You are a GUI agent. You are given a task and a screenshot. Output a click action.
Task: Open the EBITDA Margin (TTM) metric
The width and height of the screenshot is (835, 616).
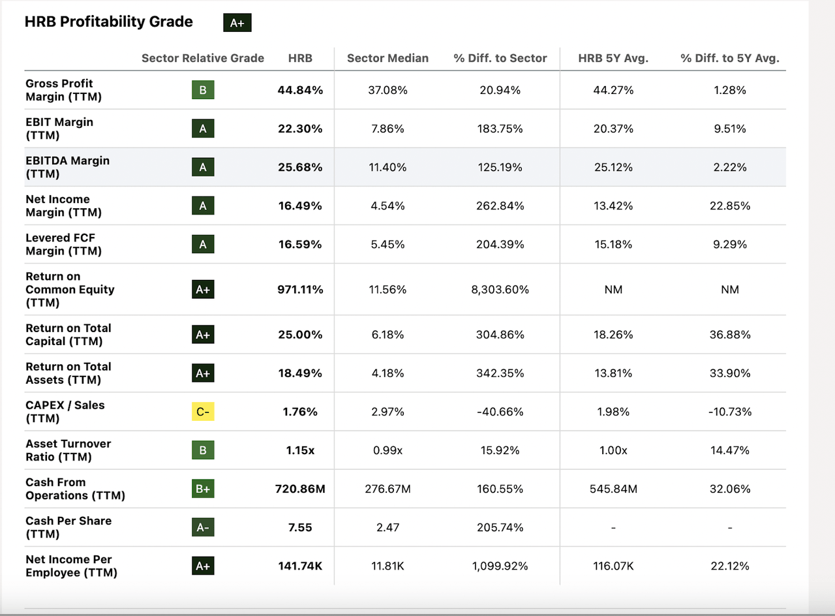pos(68,167)
